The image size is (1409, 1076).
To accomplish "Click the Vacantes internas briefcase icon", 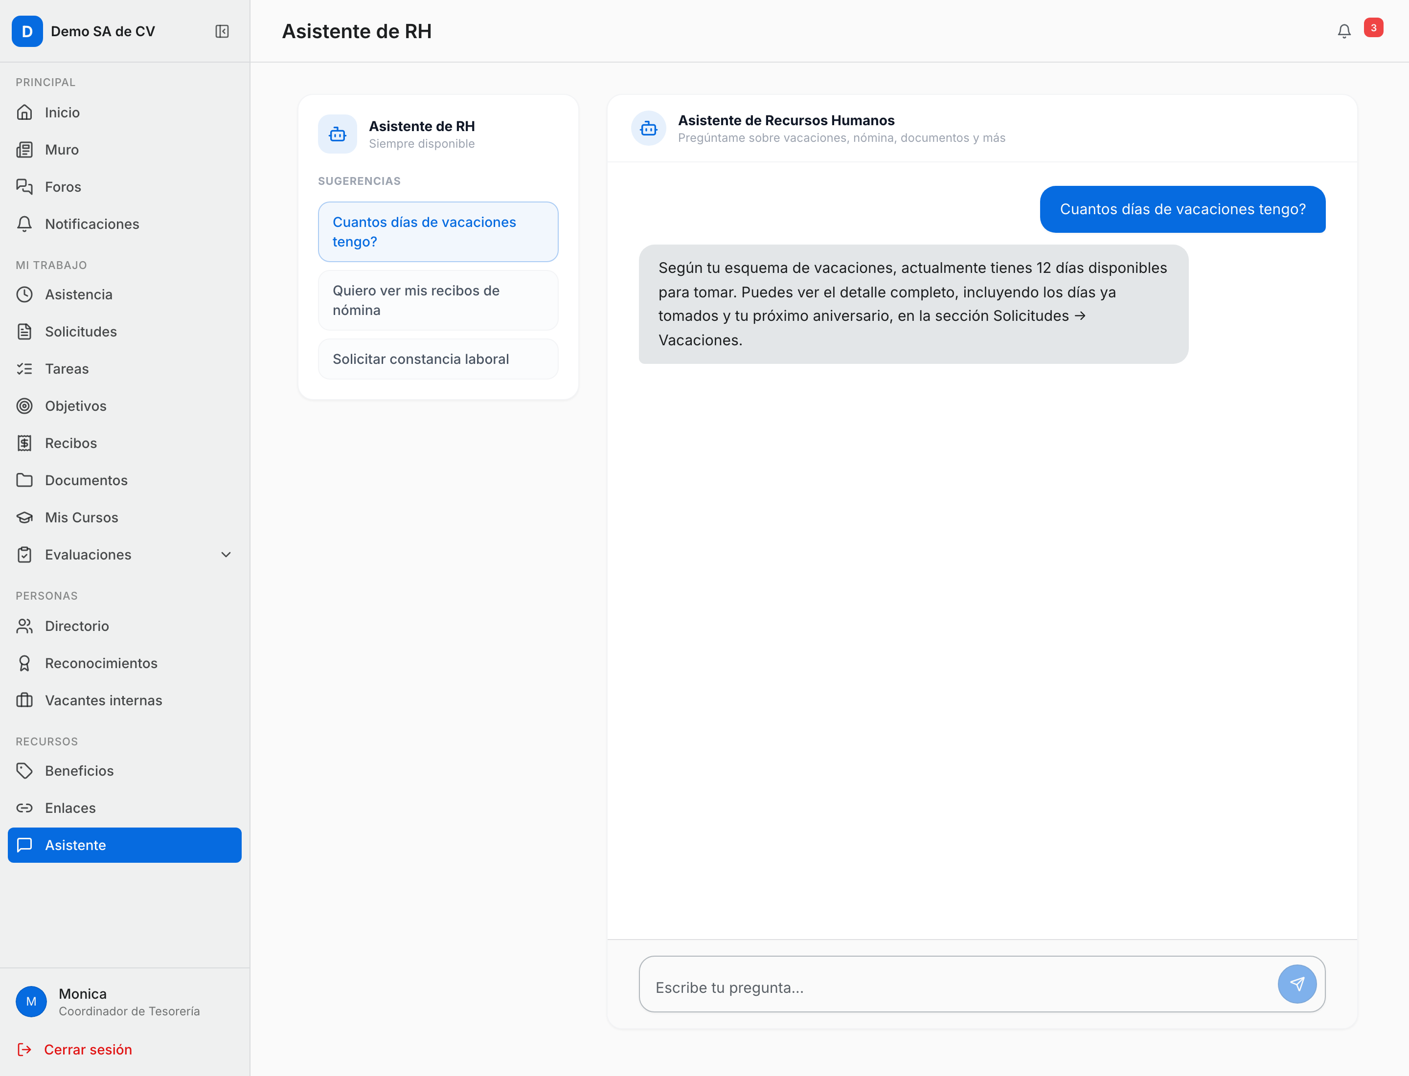I will 24,700.
